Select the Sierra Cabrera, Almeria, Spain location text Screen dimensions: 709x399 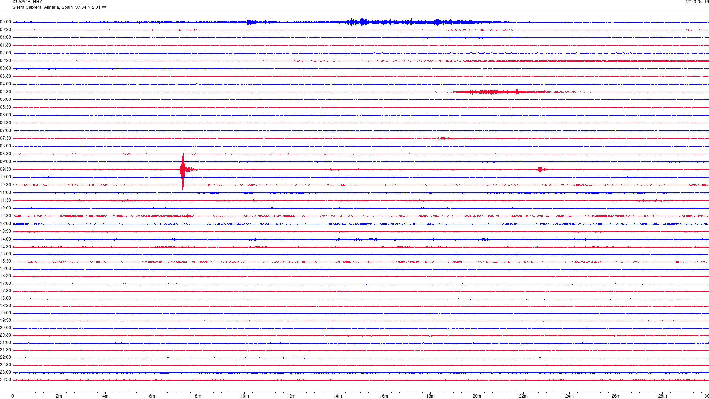tap(42, 7)
